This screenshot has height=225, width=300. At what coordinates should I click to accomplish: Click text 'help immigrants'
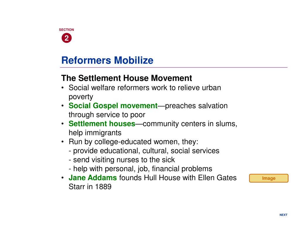coord(95,133)
